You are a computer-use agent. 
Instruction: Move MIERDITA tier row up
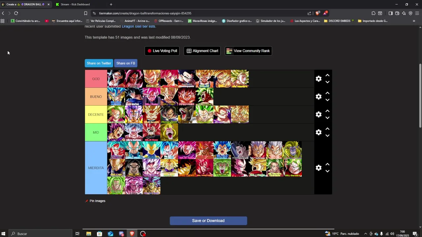327,164
